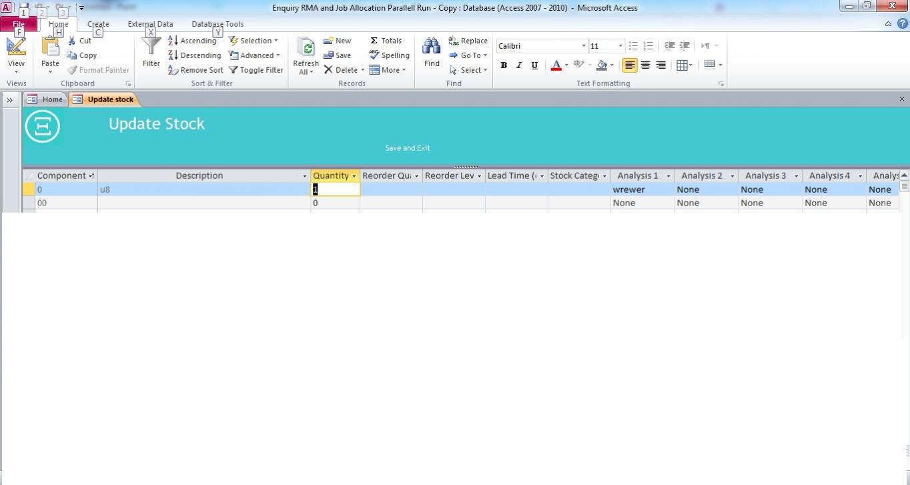The height and width of the screenshot is (485, 910).
Task: Switch to the External Data tab
Action: click(150, 24)
